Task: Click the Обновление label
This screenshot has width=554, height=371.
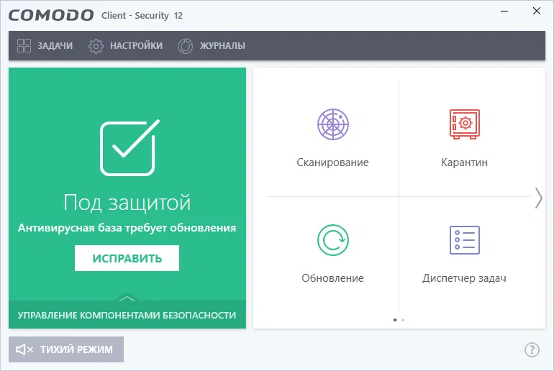Action: pyautogui.click(x=332, y=278)
